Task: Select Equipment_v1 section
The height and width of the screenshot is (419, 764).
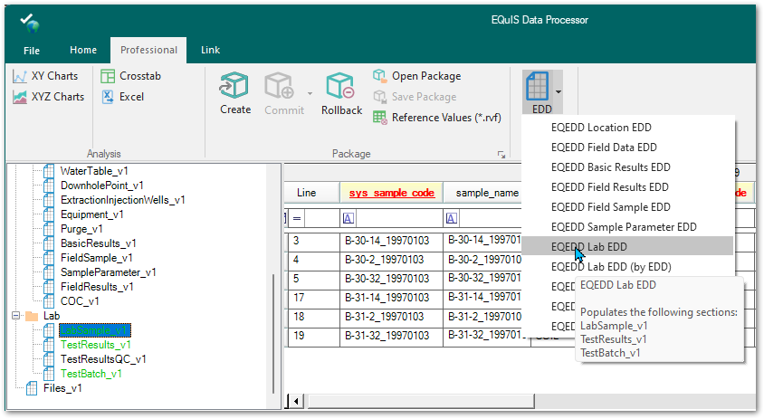Action: 92,214
